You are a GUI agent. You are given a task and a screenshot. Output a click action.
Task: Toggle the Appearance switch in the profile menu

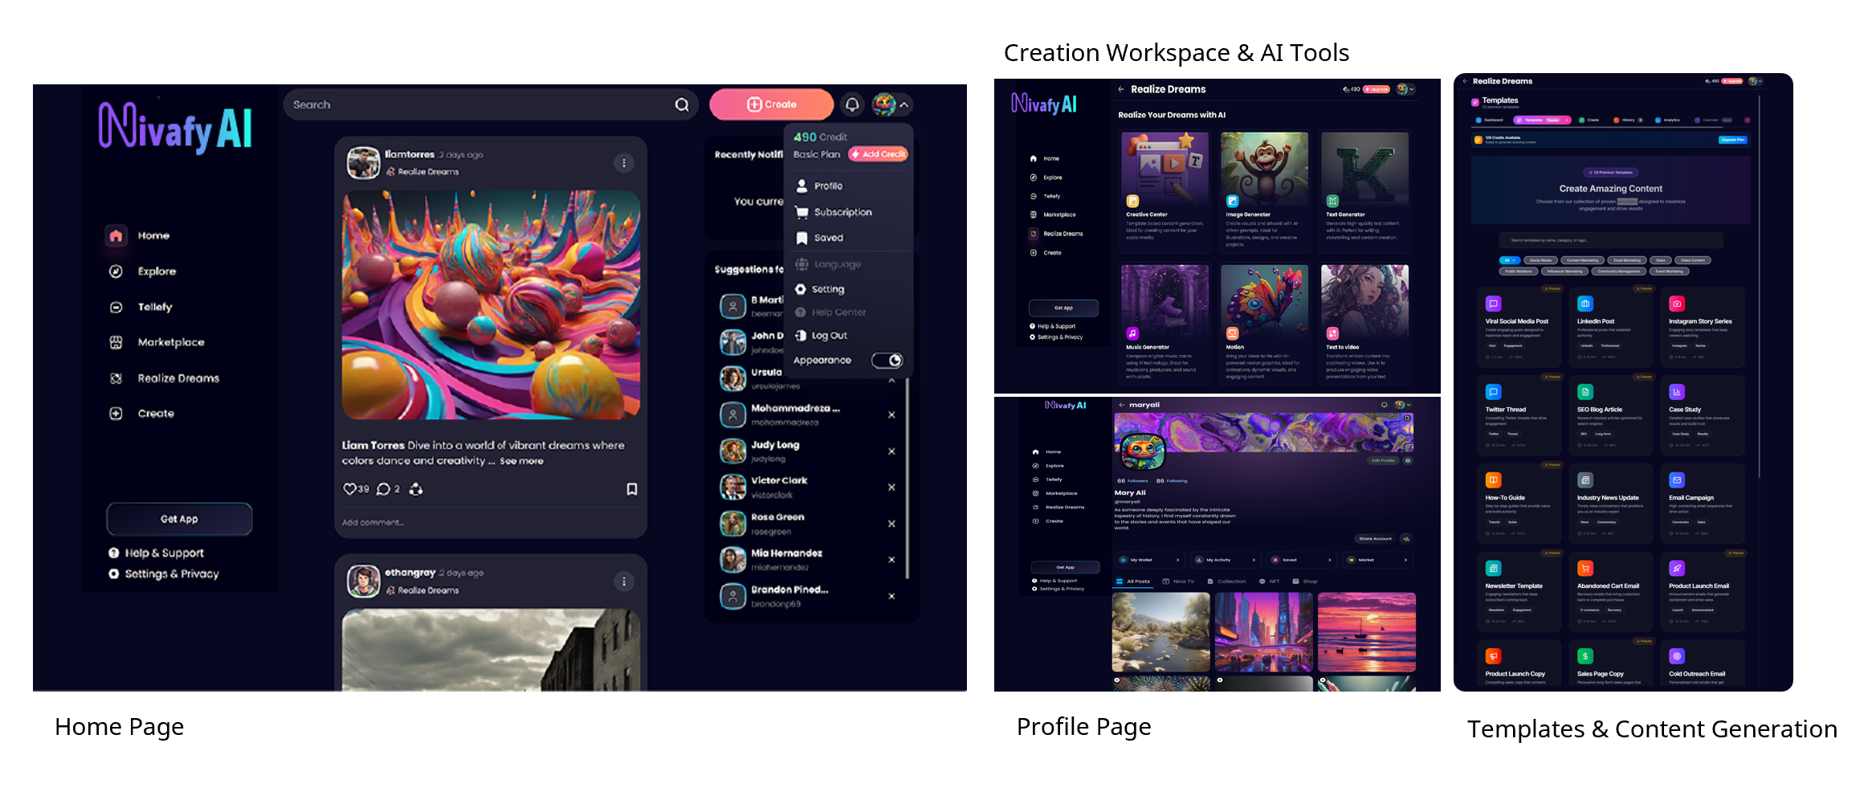pos(887,360)
